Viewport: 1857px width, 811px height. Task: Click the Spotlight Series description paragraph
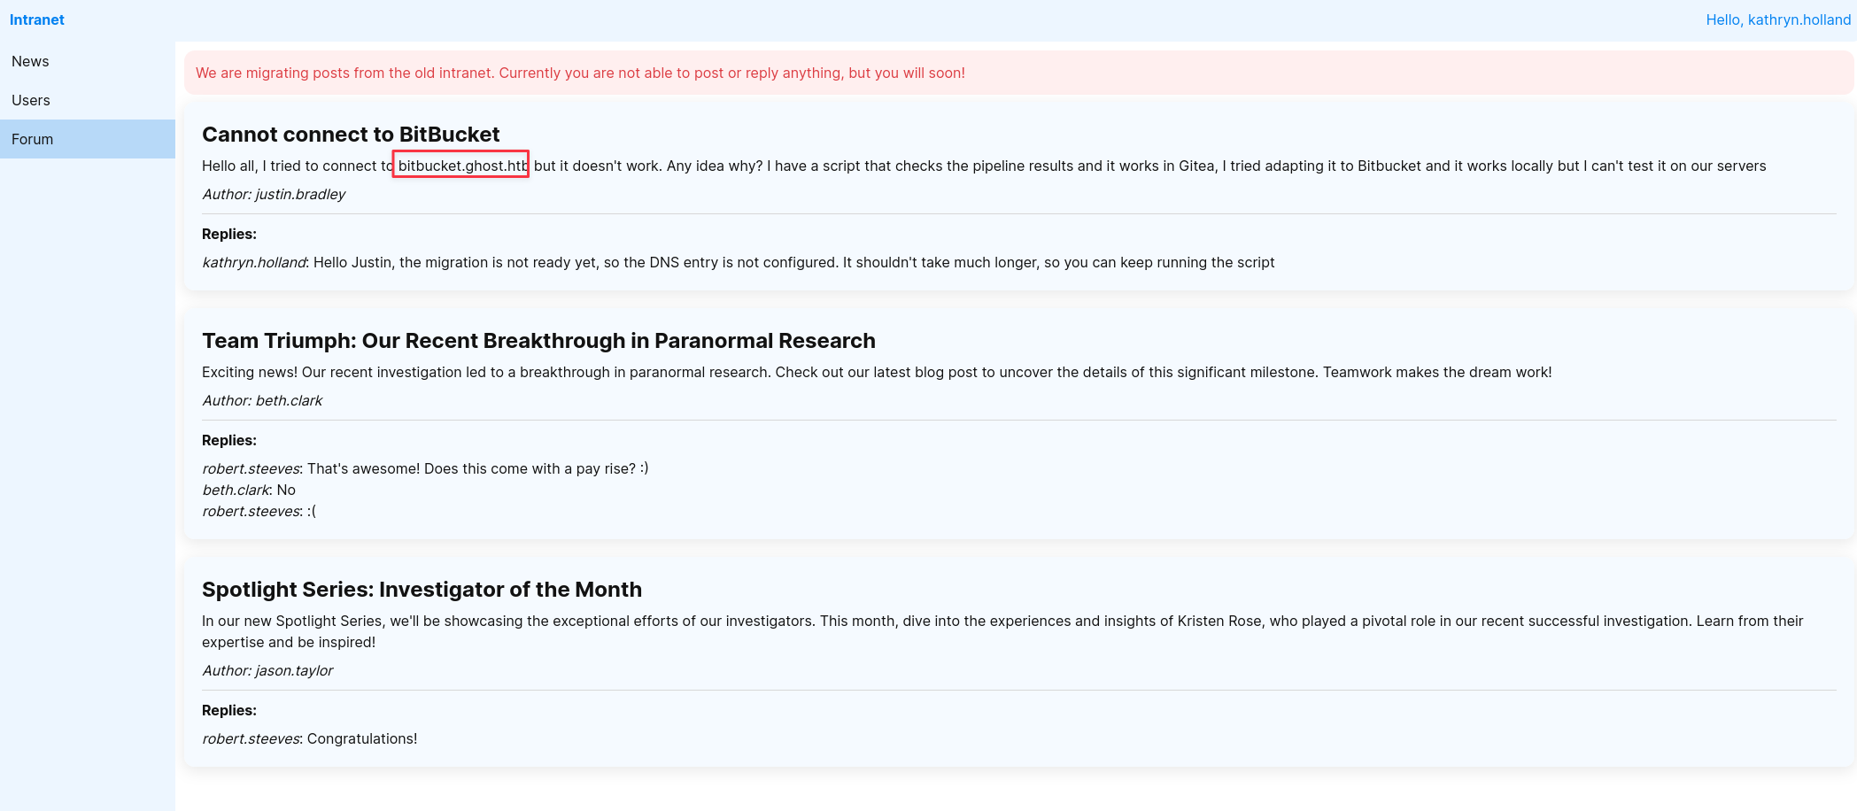pos(1002,631)
